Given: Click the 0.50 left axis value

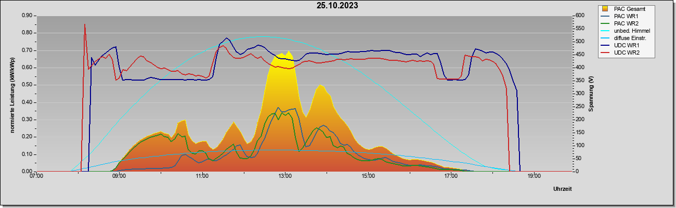Looking at the screenshot, I should click(28, 85).
